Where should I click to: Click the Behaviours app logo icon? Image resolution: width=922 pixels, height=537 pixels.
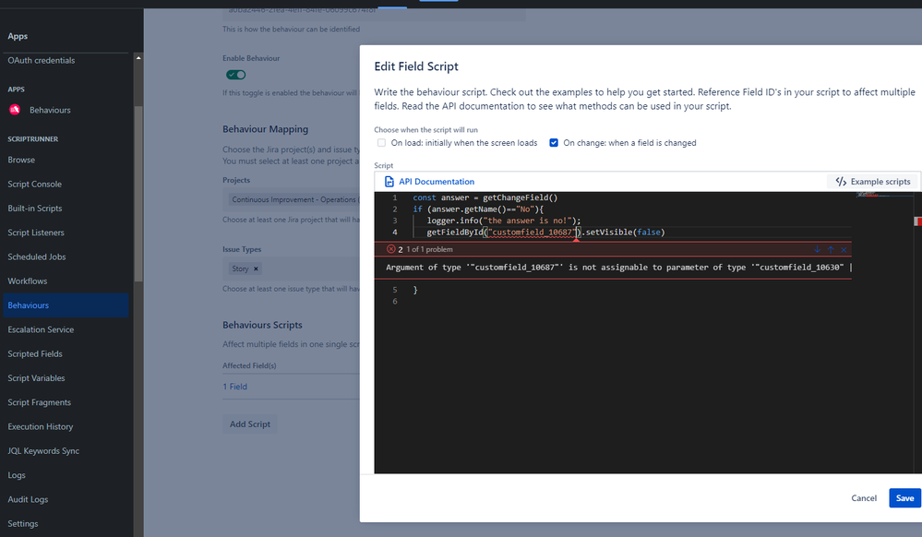(15, 110)
